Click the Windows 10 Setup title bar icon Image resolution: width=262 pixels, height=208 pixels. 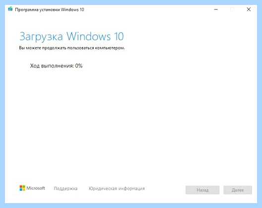coord(10,9)
